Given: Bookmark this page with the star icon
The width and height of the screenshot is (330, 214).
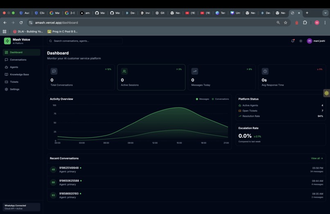Looking at the screenshot, I should coord(286,22).
